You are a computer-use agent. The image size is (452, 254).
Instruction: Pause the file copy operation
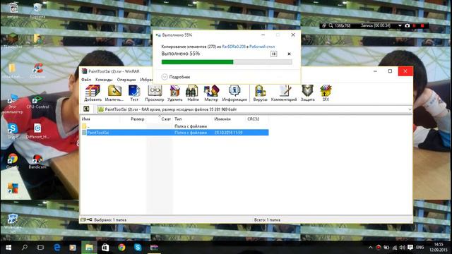[x=273, y=54]
